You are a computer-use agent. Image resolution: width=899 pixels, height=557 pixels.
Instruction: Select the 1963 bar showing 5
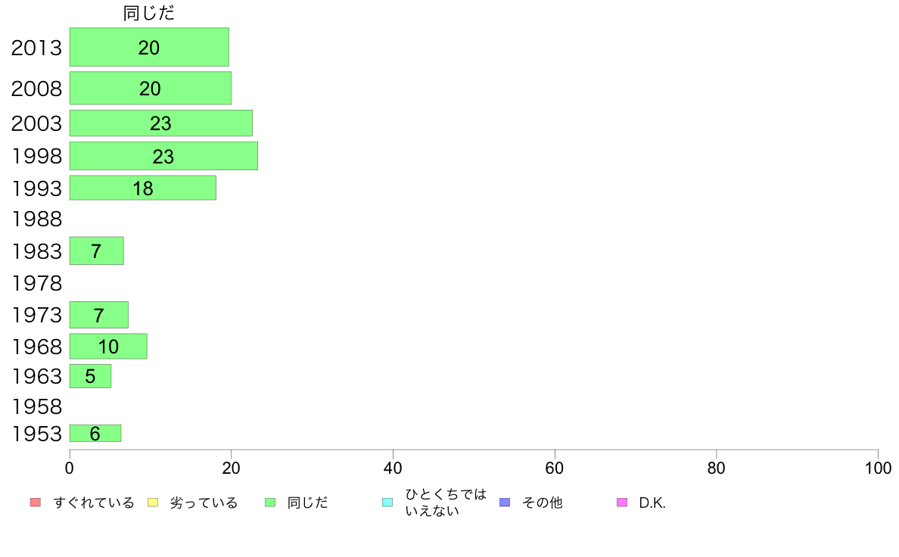[x=90, y=375]
